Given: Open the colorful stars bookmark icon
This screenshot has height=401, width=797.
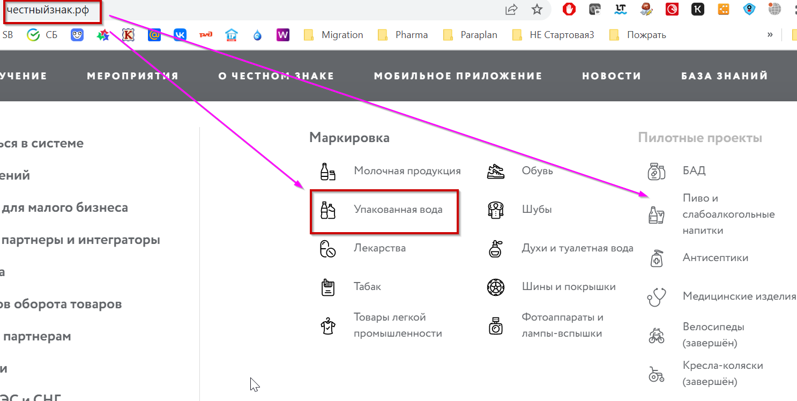Looking at the screenshot, I should [103, 35].
